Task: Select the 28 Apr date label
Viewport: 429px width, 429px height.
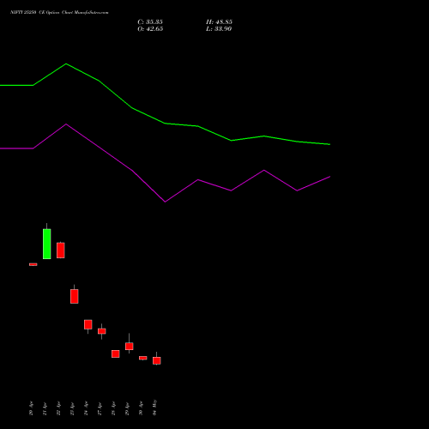Action: tap(113, 408)
